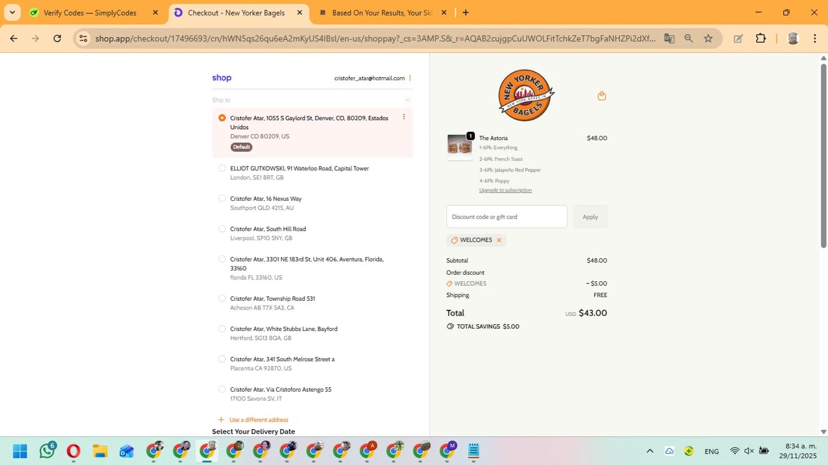Click The Astoria product thumbnail
This screenshot has height=465, width=828.
pyautogui.click(x=459, y=147)
